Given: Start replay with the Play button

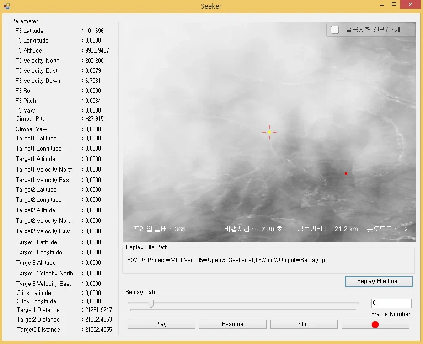Looking at the screenshot, I should (161, 324).
